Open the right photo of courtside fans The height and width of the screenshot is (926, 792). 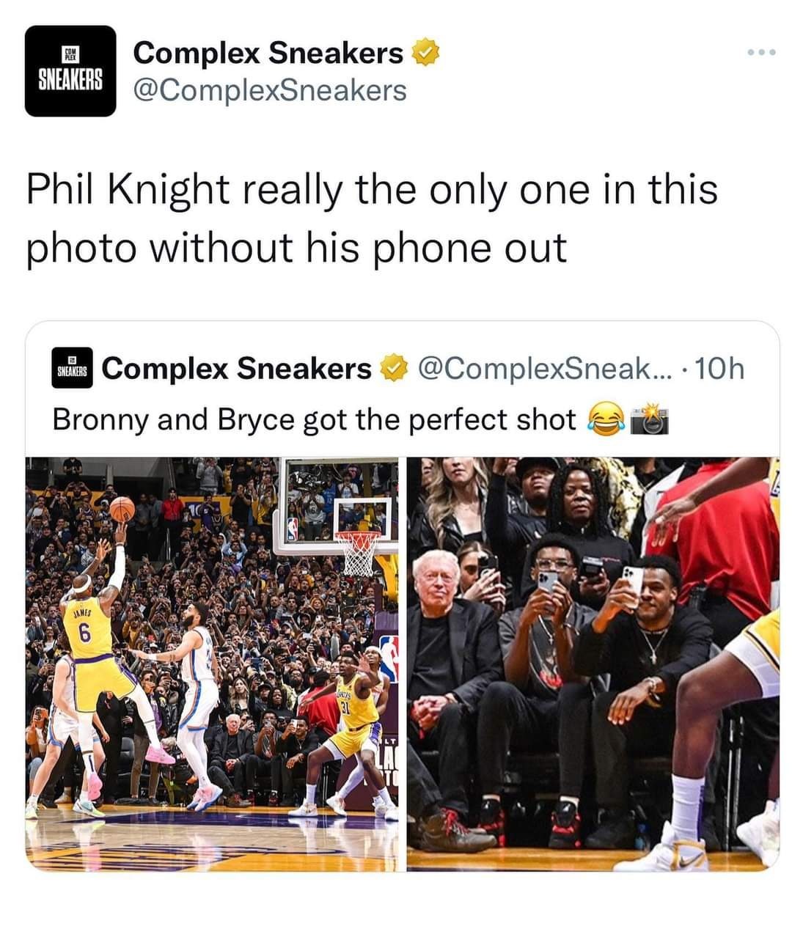click(x=593, y=664)
